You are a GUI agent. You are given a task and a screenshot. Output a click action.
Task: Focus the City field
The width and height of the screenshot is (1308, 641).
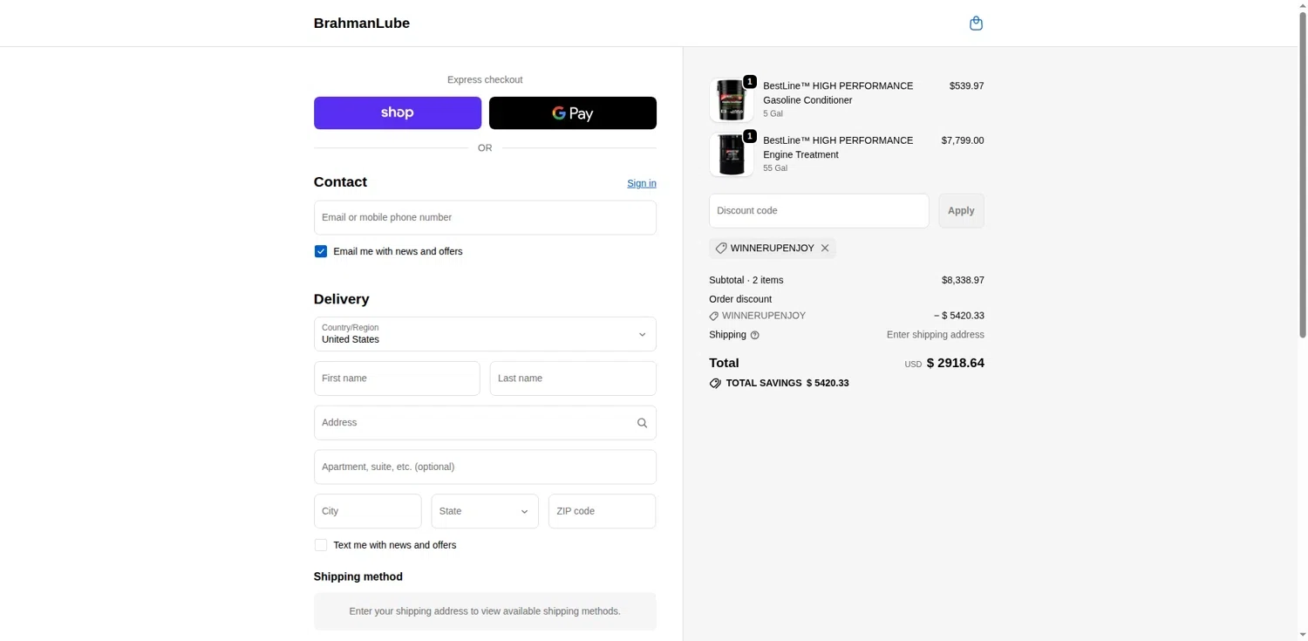[x=368, y=511]
